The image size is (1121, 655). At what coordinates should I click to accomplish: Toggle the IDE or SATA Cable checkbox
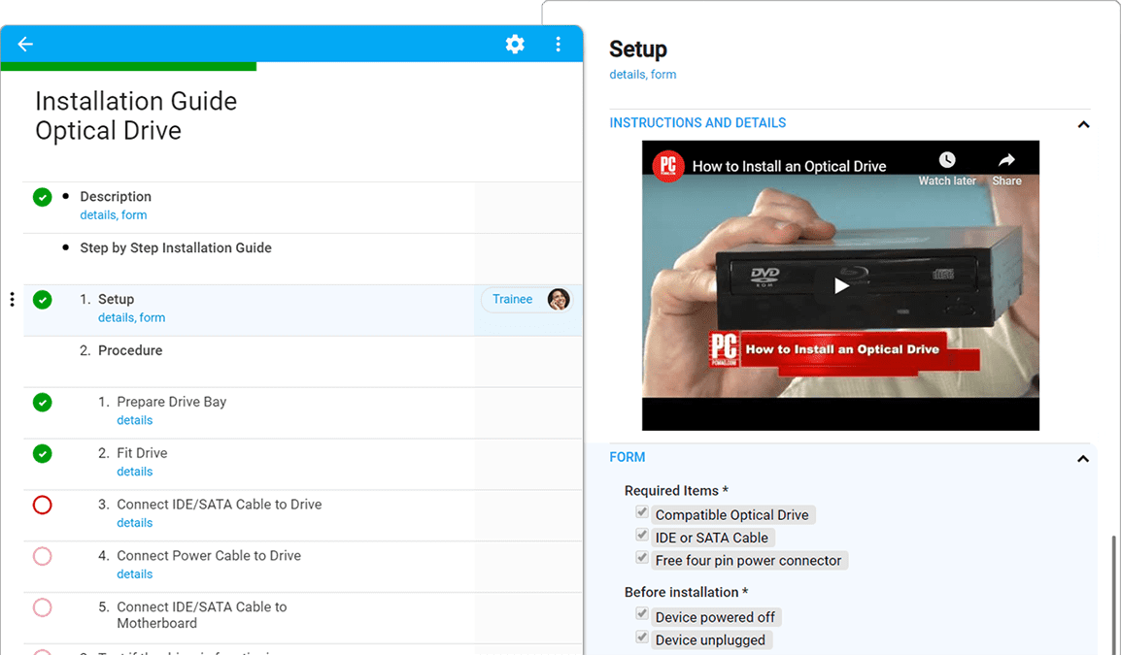[642, 536]
